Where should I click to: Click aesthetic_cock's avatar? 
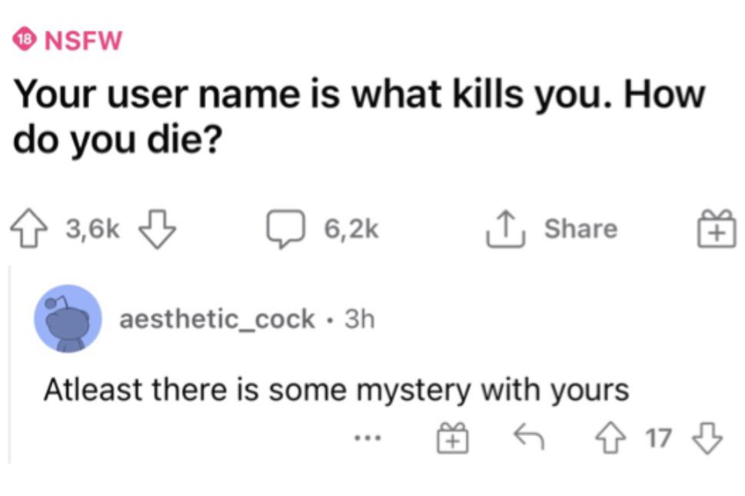[x=68, y=319]
